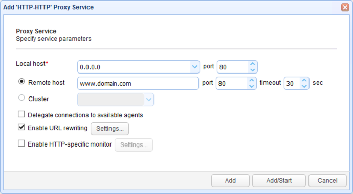Click into the timeout value field

[x=292, y=83]
